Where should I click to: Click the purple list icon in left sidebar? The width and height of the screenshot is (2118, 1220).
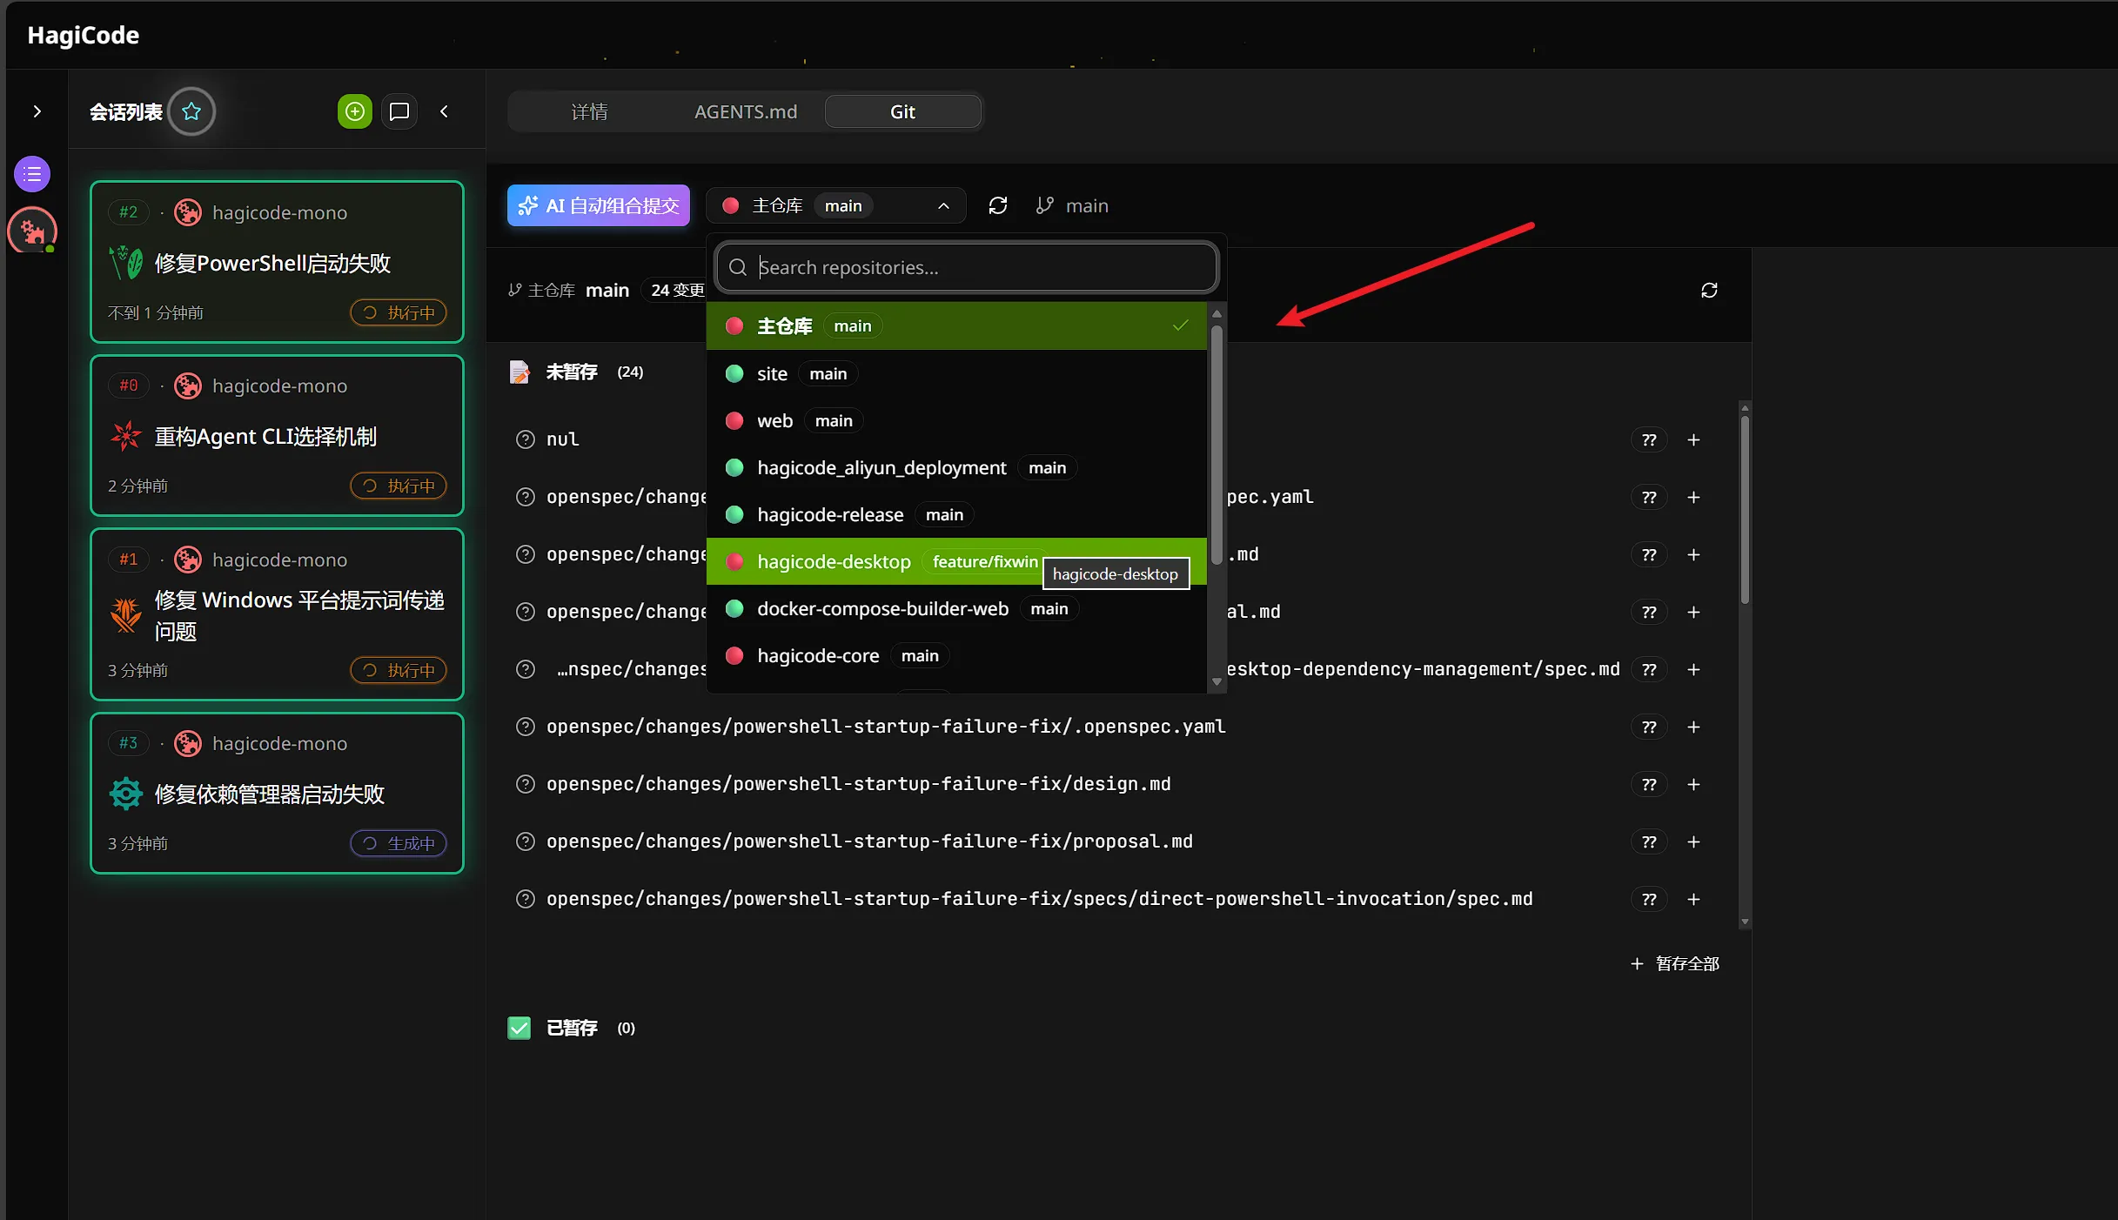(x=32, y=174)
